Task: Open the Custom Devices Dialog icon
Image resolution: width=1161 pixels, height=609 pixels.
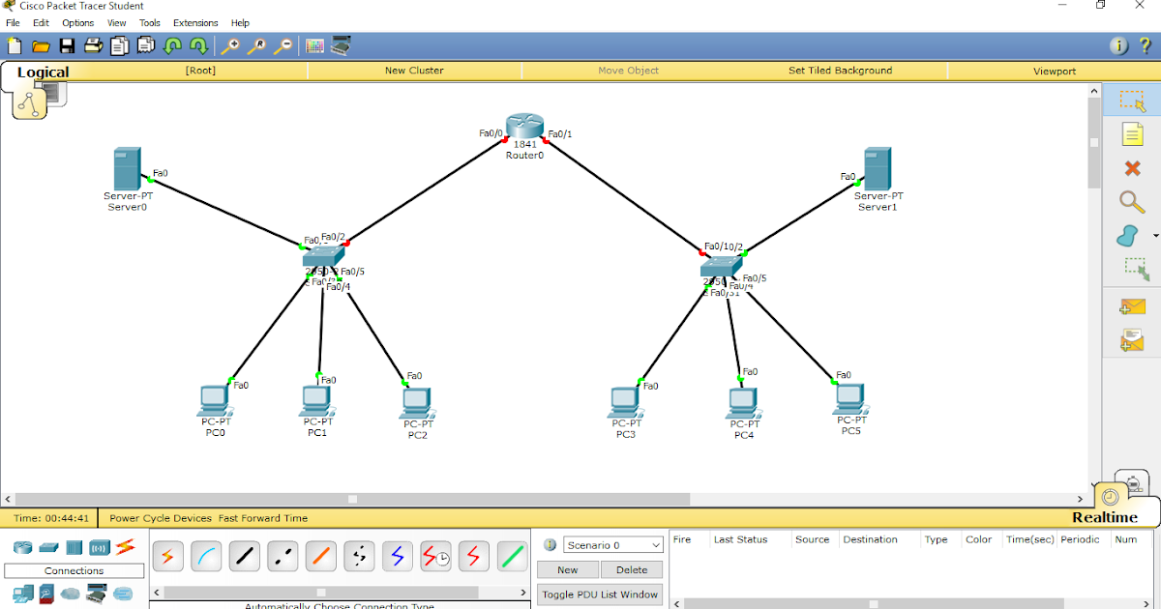Action: click(x=341, y=45)
